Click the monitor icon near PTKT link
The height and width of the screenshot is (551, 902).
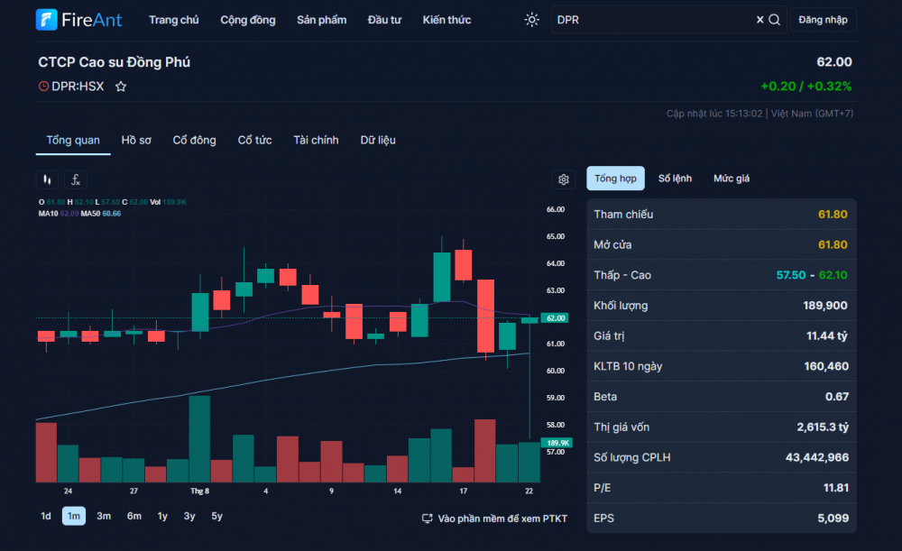(x=427, y=519)
